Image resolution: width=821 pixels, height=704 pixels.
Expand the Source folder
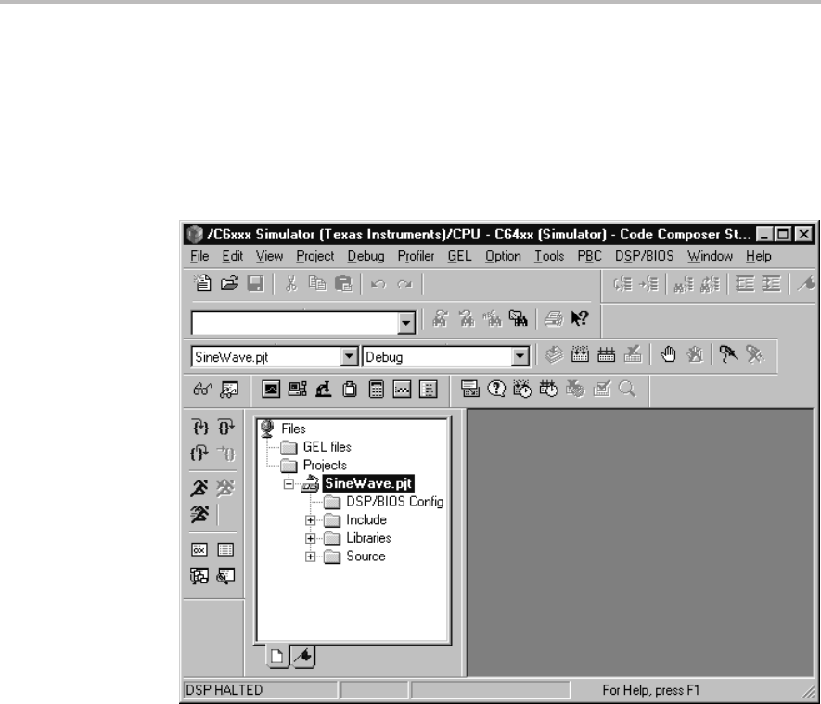point(310,557)
